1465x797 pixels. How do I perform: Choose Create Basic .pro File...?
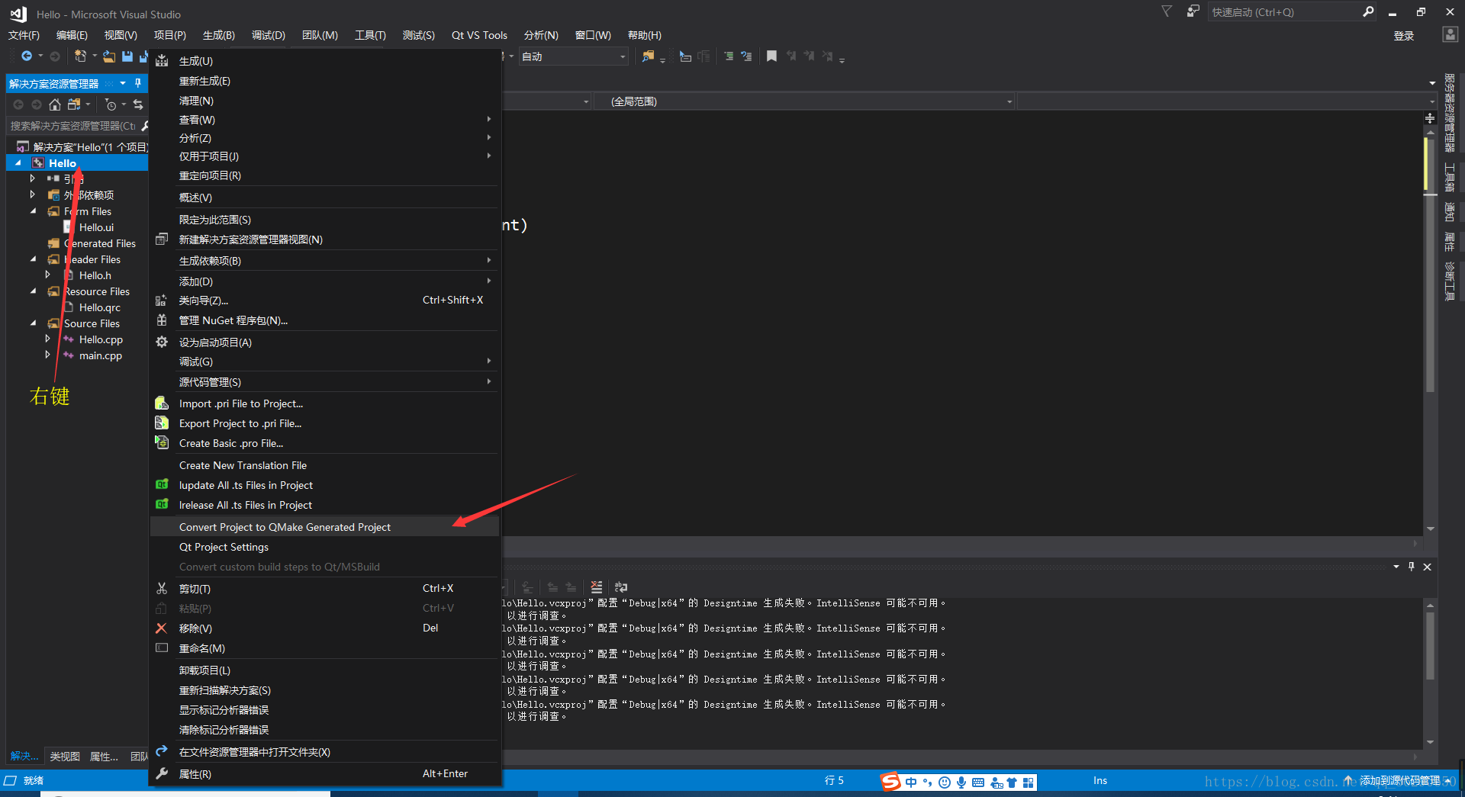click(325, 443)
